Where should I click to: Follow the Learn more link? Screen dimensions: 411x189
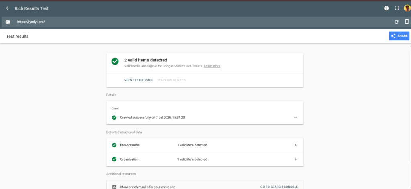coord(212,66)
